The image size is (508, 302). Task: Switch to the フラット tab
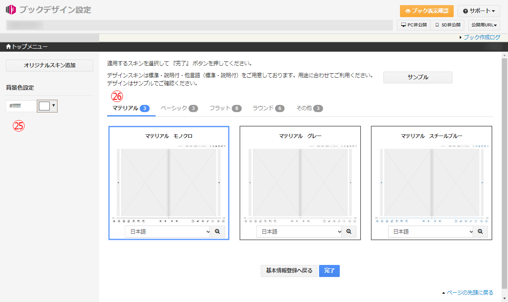pyautogui.click(x=225, y=108)
